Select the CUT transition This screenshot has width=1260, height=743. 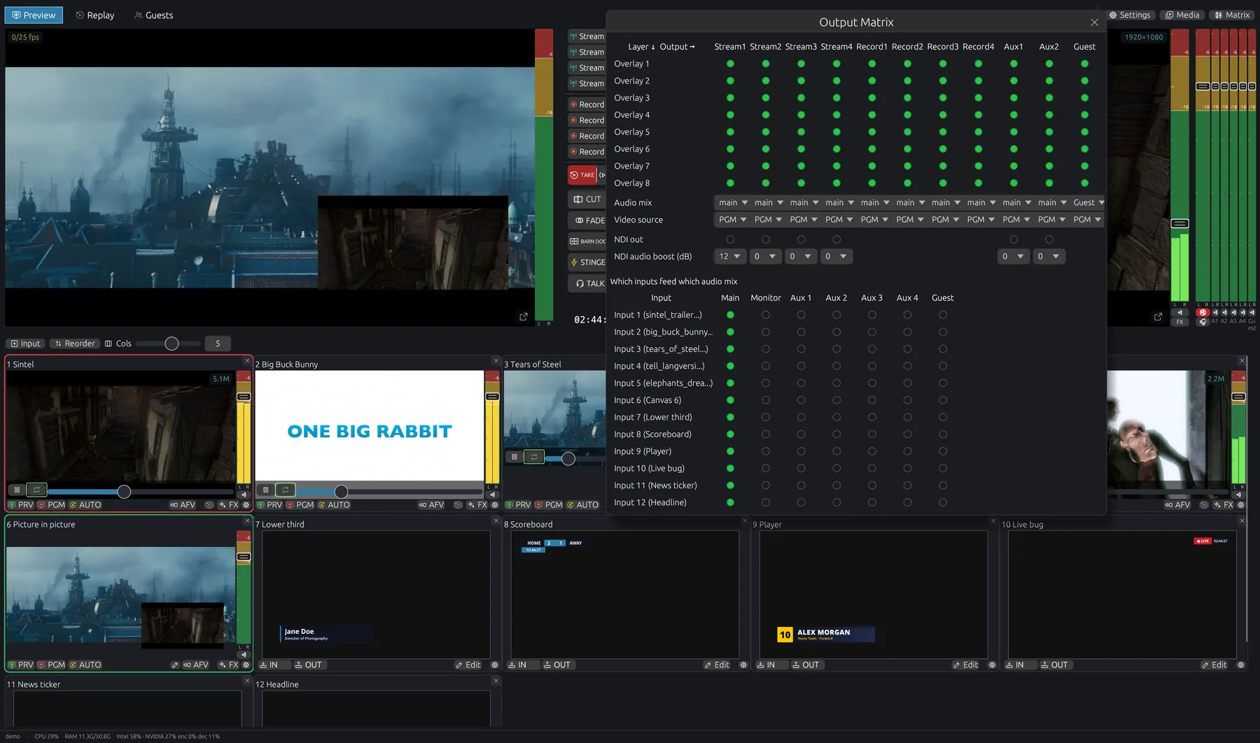tap(587, 199)
